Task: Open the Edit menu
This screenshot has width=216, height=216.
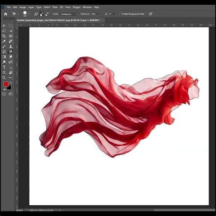Action: pos(15,7)
